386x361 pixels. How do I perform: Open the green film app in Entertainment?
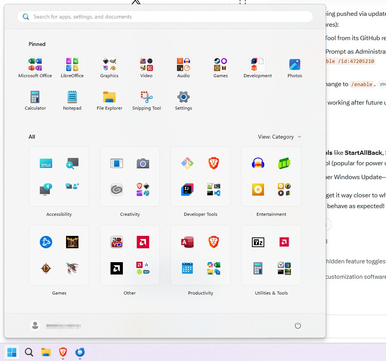(x=284, y=163)
